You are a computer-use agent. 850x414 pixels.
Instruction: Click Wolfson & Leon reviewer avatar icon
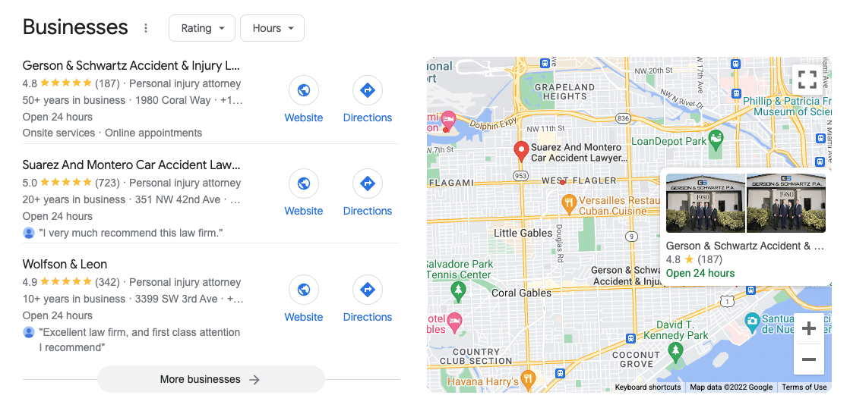pos(29,332)
